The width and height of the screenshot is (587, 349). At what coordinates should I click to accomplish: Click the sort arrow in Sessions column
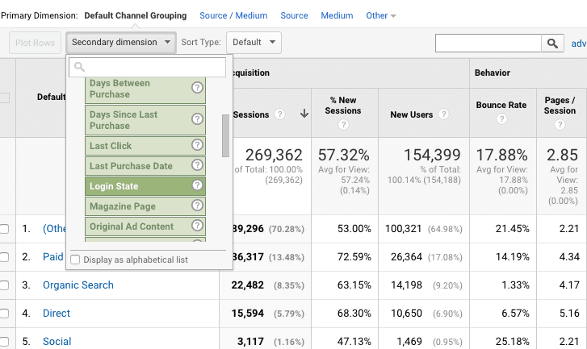[304, 114]
